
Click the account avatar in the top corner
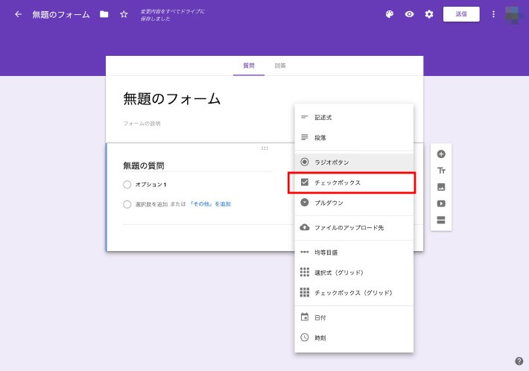[514, 15]
